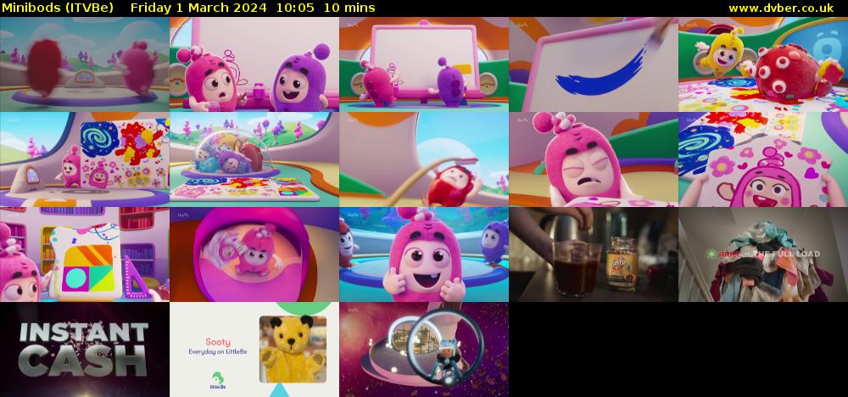Image resolution: width=848 pixels, height=397 pixels.
Task: Select the glass dome with characters thumbnail
Action: (254, 159)
